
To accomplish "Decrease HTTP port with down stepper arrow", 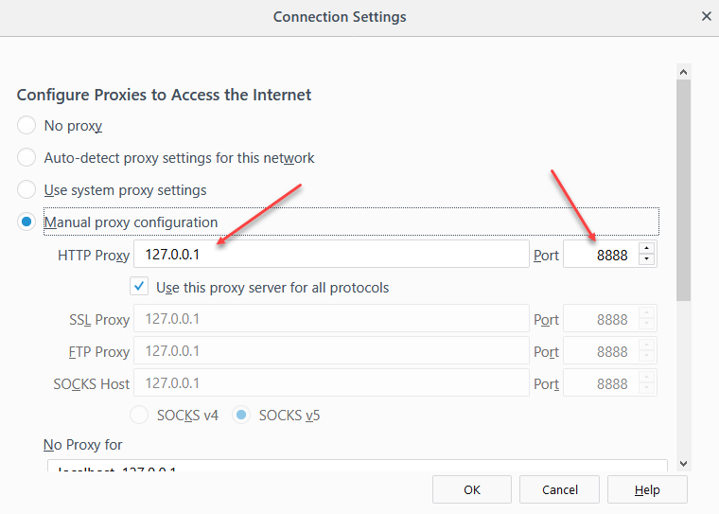I will pyautogui.click(x=647, y=260).
